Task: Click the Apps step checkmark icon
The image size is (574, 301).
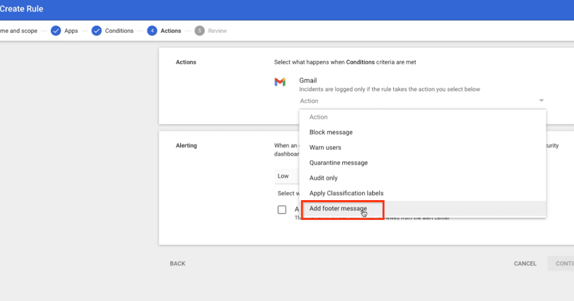Action: pos(56,31)
